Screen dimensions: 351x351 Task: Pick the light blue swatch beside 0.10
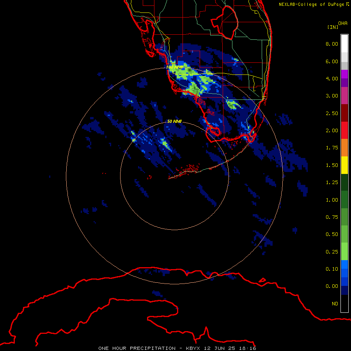pos(344,264)
